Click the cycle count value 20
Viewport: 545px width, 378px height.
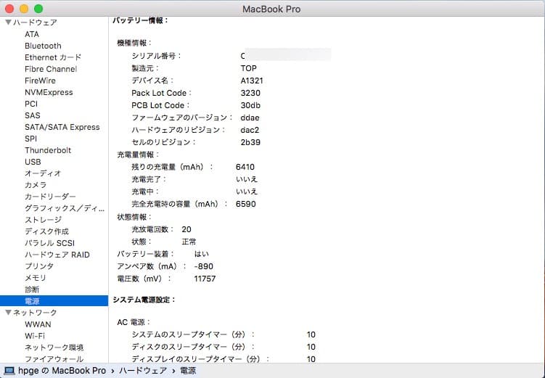[187, 229]
